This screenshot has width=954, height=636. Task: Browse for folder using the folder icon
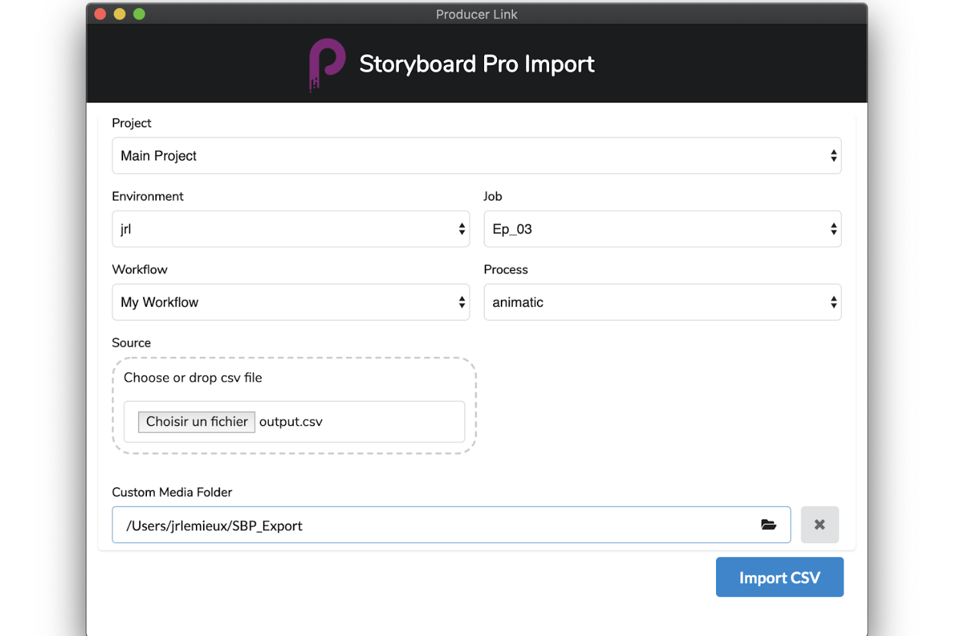768,525
